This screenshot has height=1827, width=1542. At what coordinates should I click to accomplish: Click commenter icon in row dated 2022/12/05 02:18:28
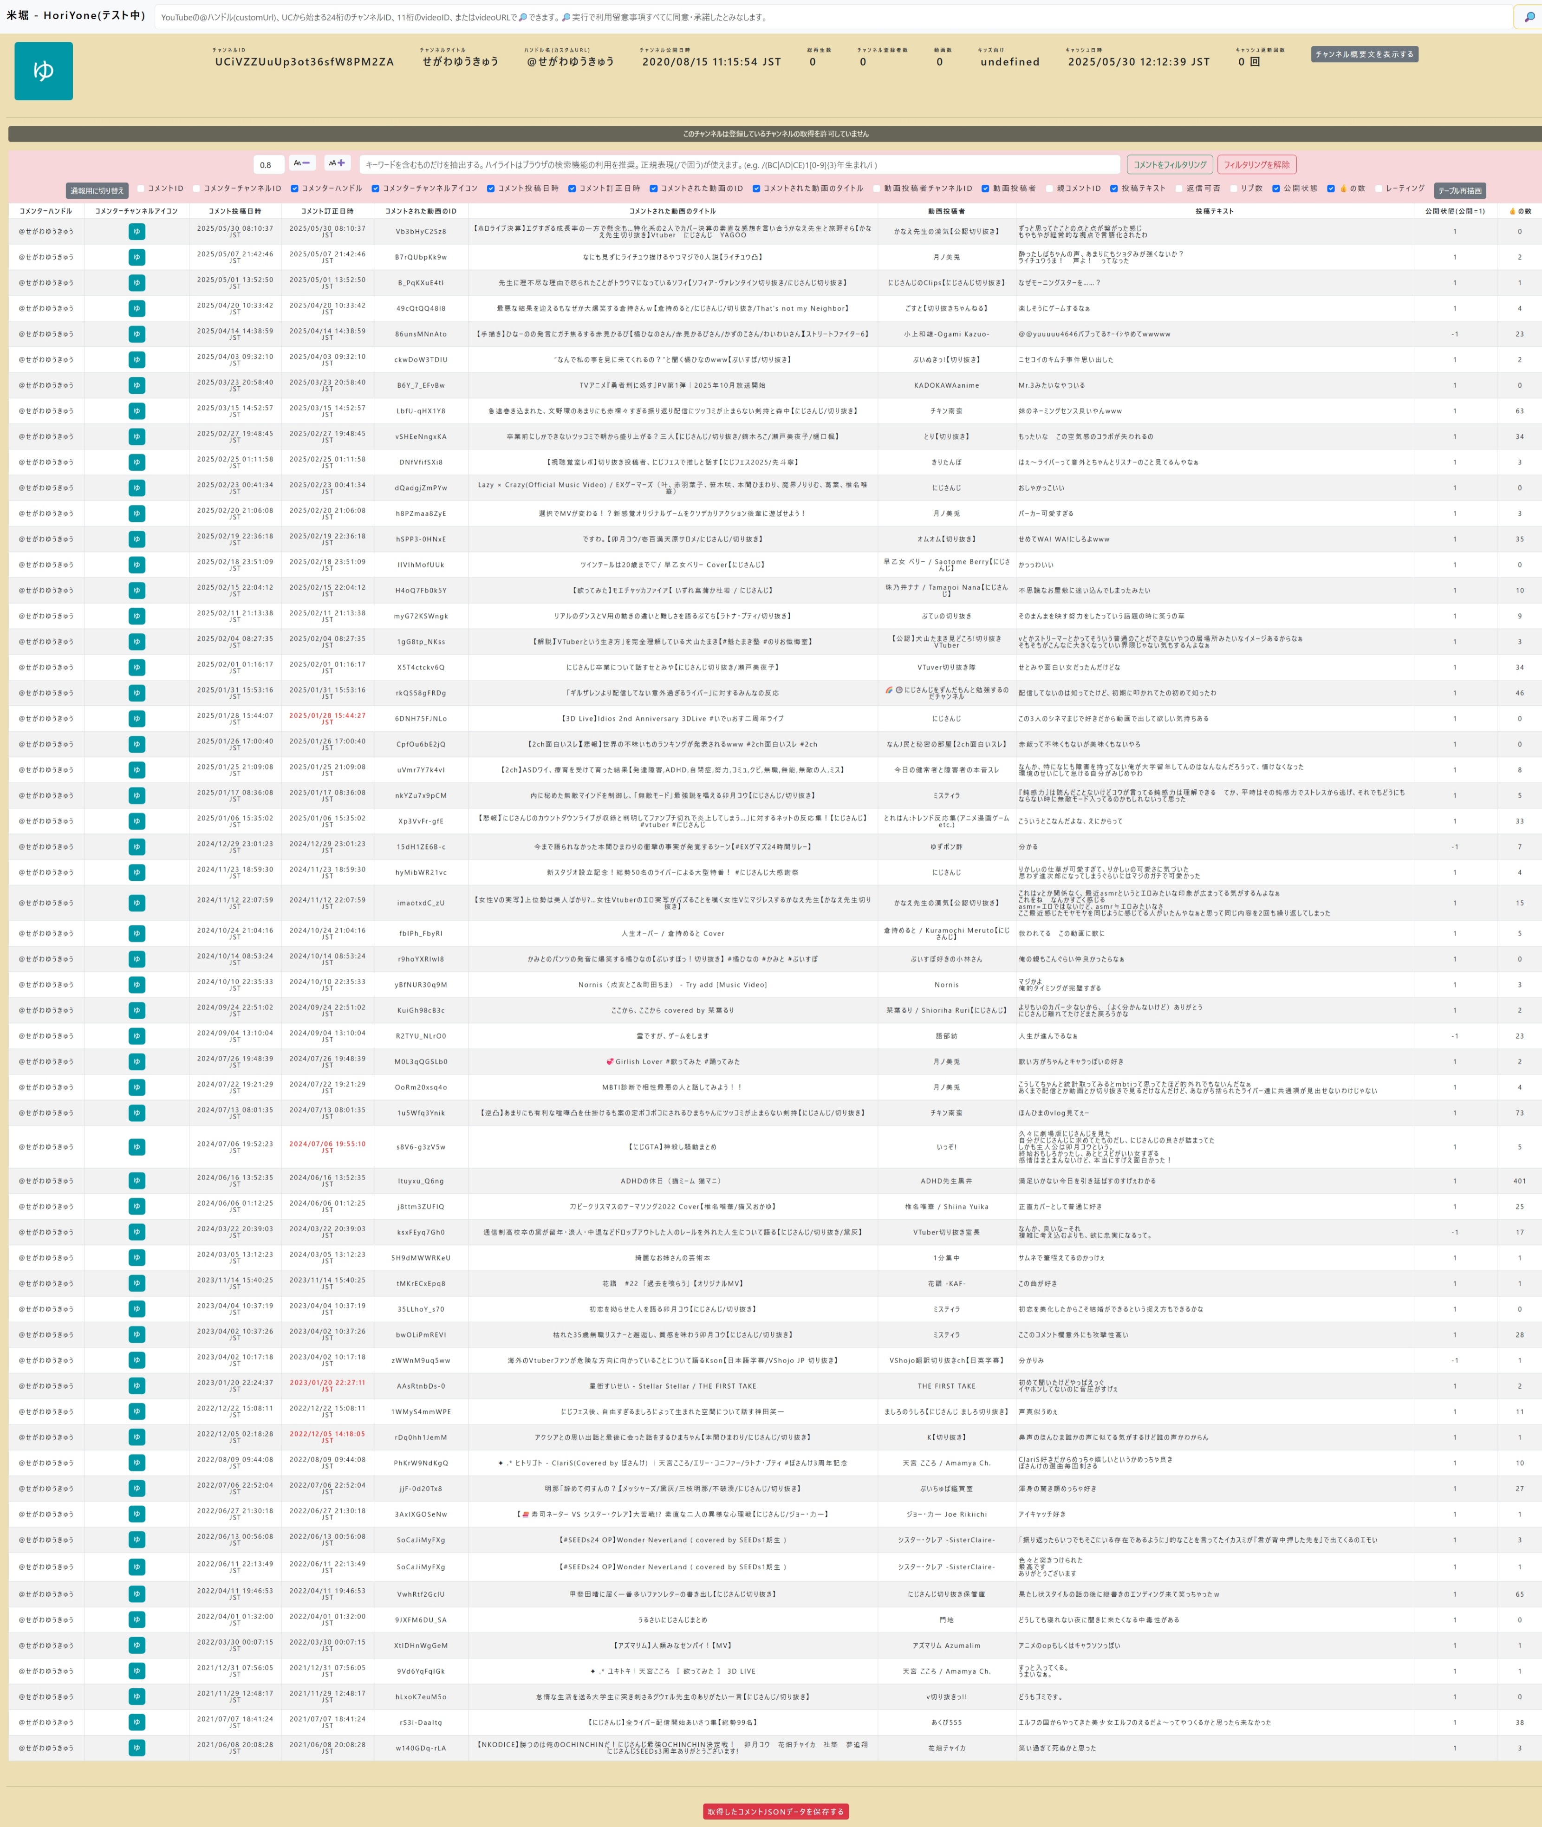(x=137, y=1437)
